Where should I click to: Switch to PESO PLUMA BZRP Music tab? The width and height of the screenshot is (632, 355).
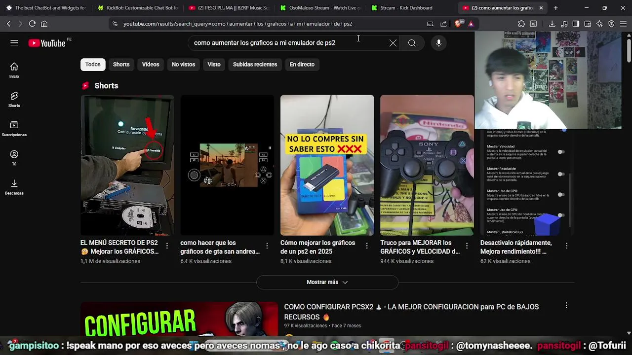[x=229, y=8]
